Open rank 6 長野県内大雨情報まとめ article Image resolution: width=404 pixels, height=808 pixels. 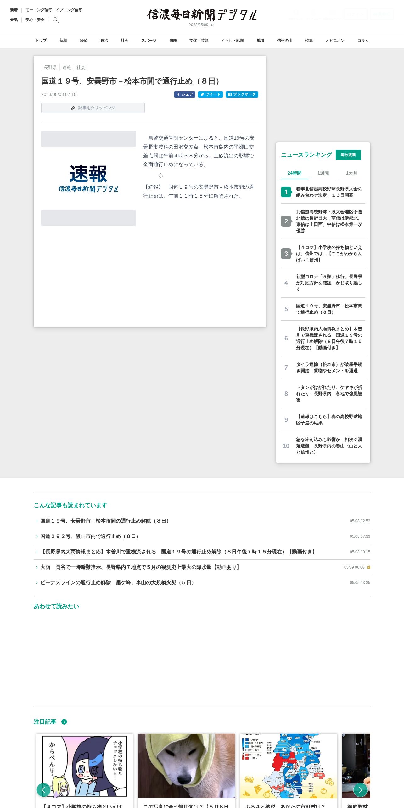tap(323, 338)
